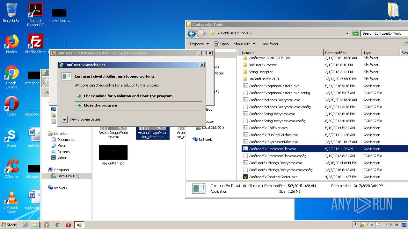Open Google Chrome desktop shortcut
Screen dimensions: 408x229
(11, 77)
